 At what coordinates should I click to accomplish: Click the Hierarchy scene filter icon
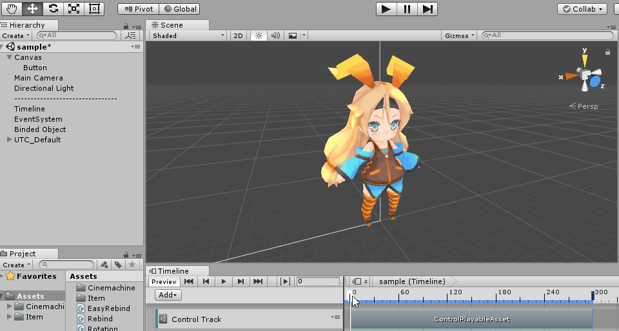click(x=130, y=35)
